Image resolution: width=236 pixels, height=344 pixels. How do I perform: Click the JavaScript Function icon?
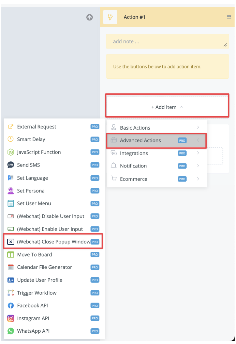click(11, 152)
